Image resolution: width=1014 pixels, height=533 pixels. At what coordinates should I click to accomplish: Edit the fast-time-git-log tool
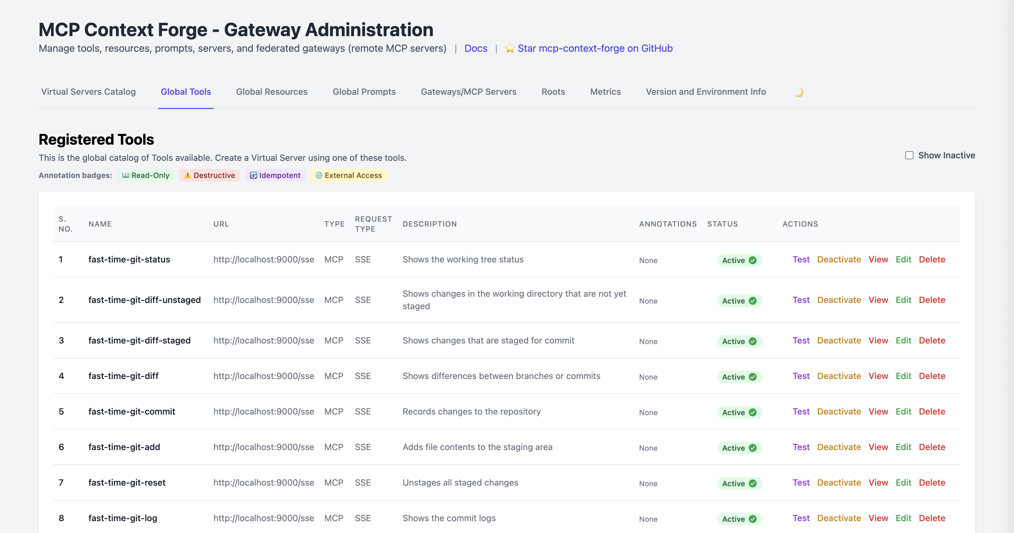(903, 518)
